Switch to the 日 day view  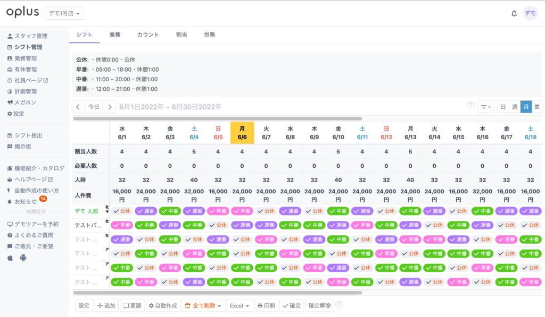click(503, 107)
